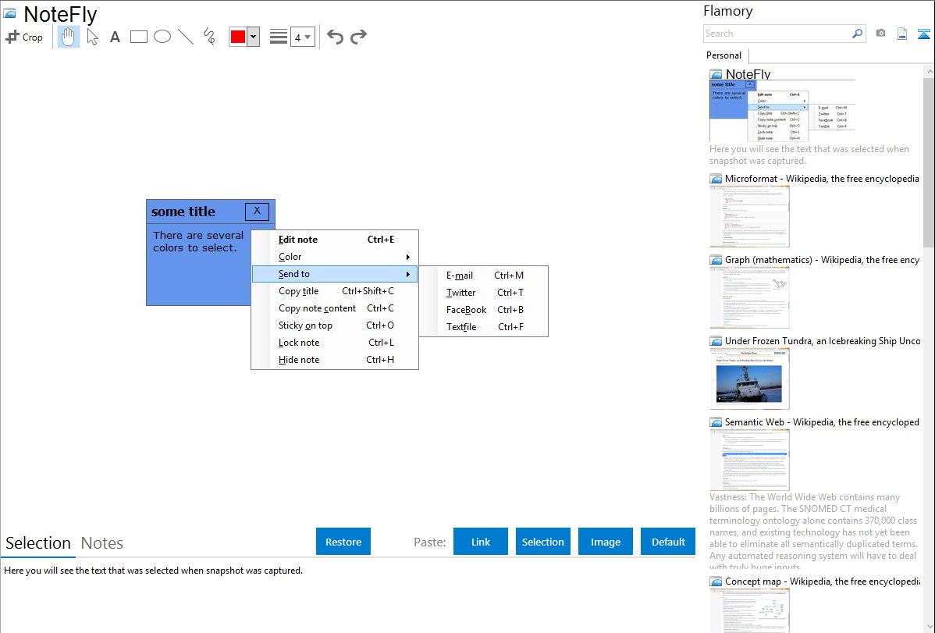Select the freehand scribble tool
This screenshot has width=935, height=633.
pyautogui.click(x=209, y=37)
